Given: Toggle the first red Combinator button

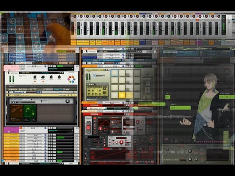Looking at the screenshot, I should 35,81.
